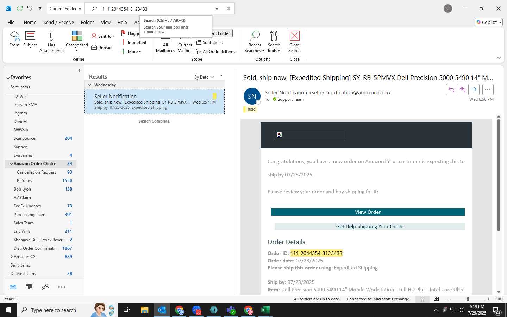Sort results By Date dropdown
This screenshot has width=507, height=317.
click(x=204, y=77)
